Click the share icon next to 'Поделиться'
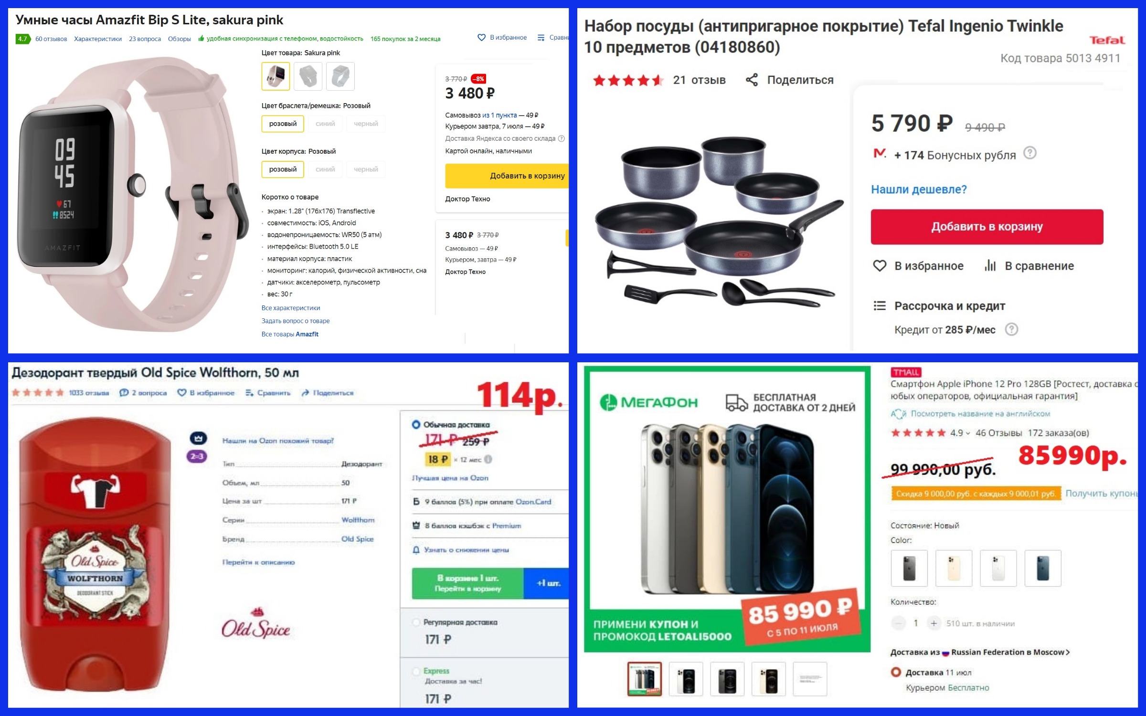The height and width of the screenshot is (716, 1146). point(752,80)
